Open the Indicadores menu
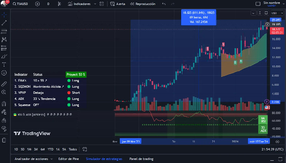Image resolution: width=286 pixels, height=163 pixels. [79, 4]
